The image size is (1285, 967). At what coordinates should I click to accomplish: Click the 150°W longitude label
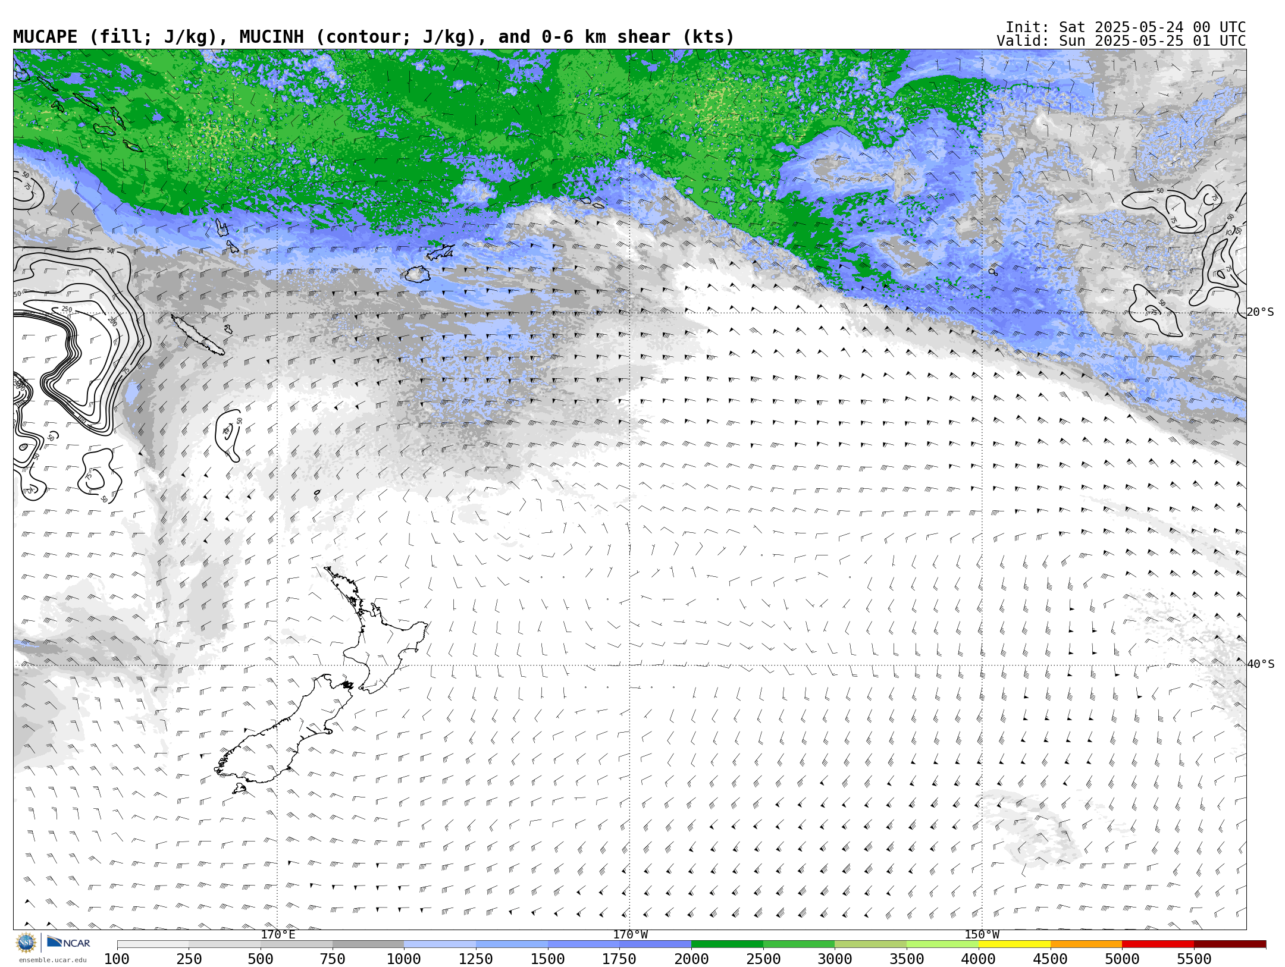coord(982,935)
